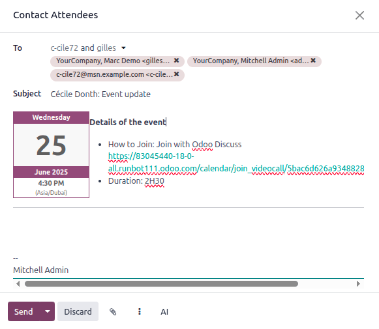Open the vertical three-dot options menu
This screenshot has width=379, height=329.
pyautogui.click(x=140, y=311)
